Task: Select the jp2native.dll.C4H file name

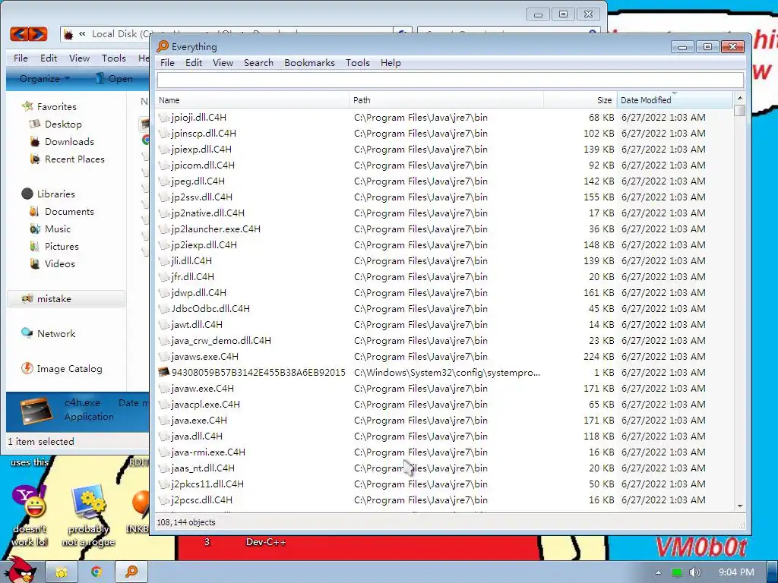Action: [208, 213]
